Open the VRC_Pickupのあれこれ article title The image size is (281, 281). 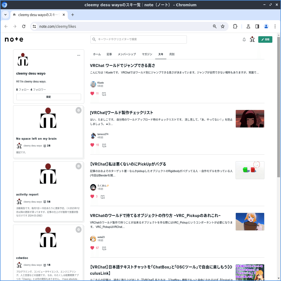[155, 216]
